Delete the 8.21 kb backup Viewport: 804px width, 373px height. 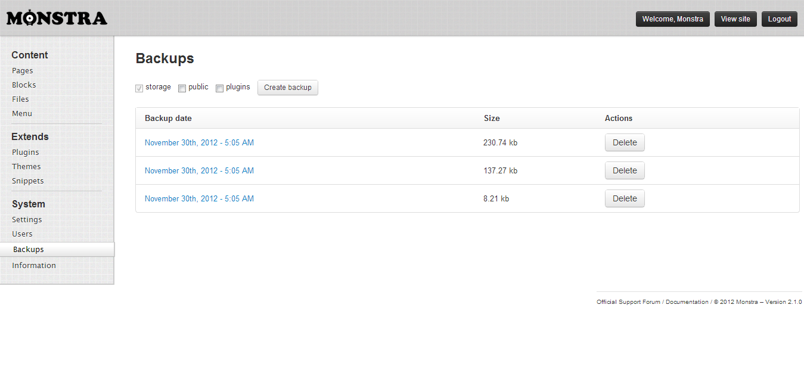(x=624, y=198)
